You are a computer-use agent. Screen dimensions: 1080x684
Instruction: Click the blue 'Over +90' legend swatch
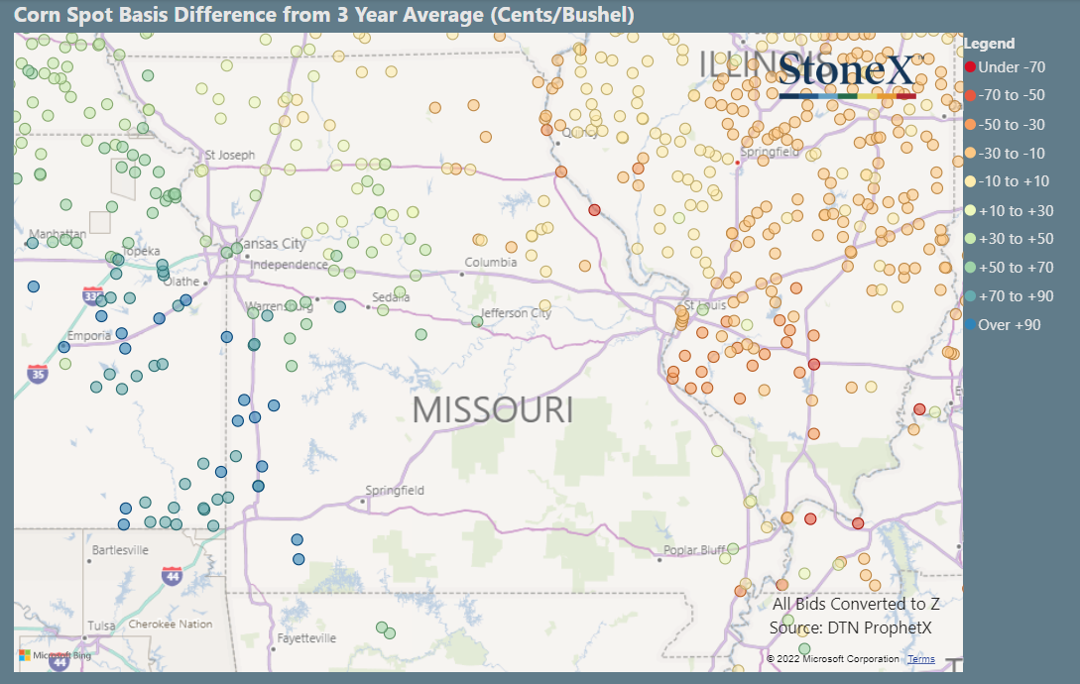coord(971,324)
